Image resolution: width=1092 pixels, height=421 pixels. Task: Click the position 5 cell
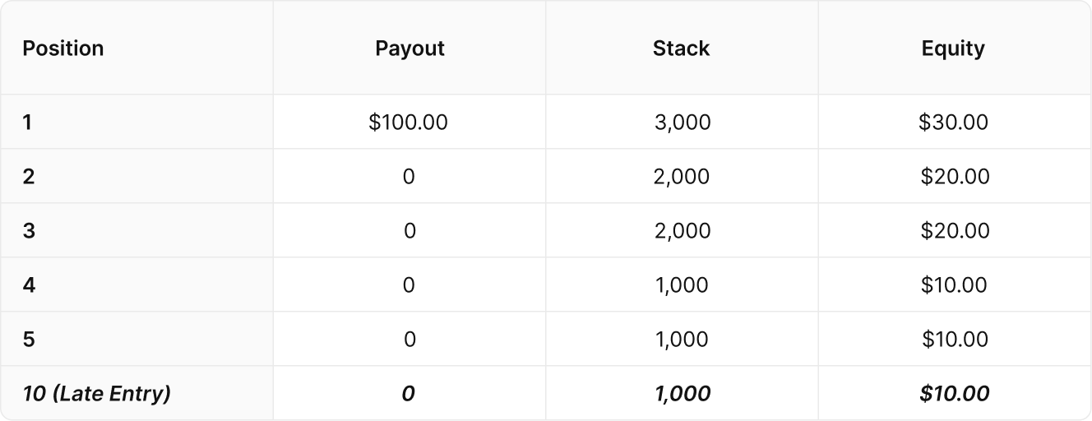pyautogui.click(x=29, y=340)
